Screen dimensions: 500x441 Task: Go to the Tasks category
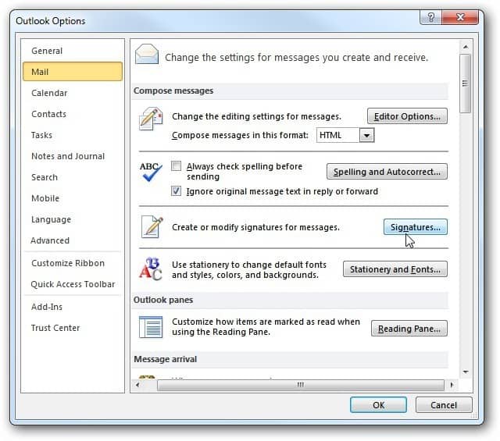[x=73, y=135]
